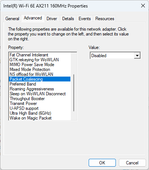Click Transmit Power in property list
149x170 pixels.
point(40,103)
